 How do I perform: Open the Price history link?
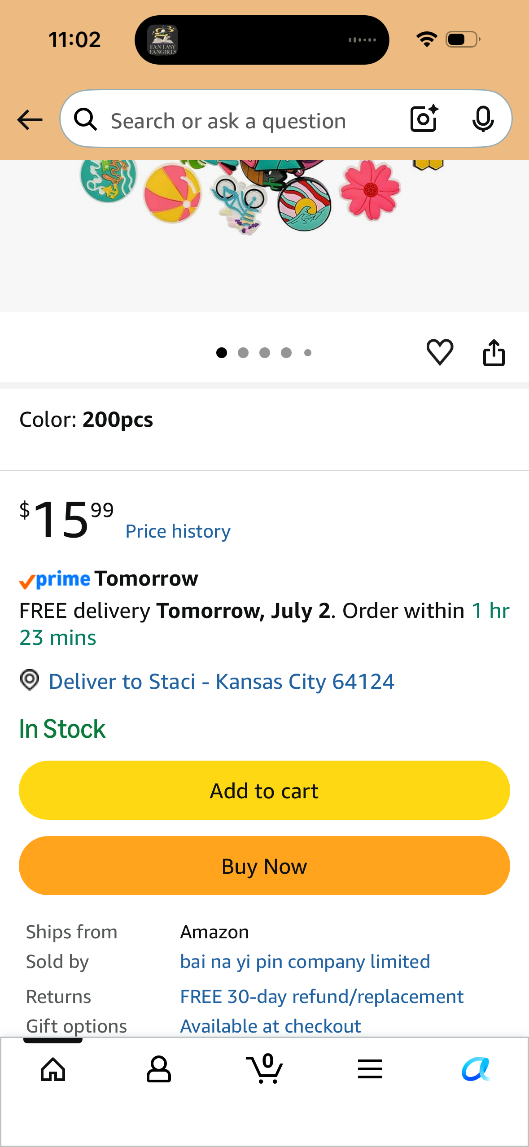(x=178, y=531)
